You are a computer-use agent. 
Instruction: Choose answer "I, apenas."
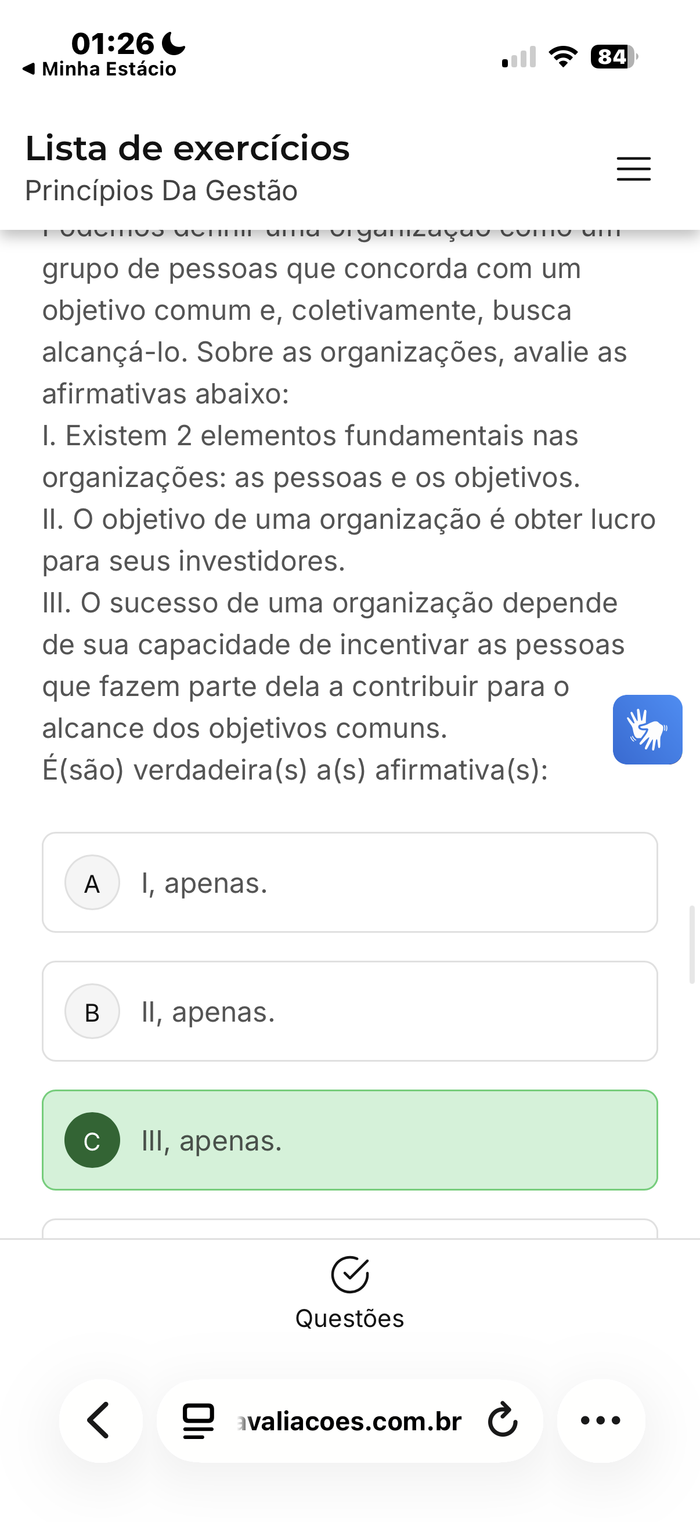pyautogui.click(x=204, y=883)
